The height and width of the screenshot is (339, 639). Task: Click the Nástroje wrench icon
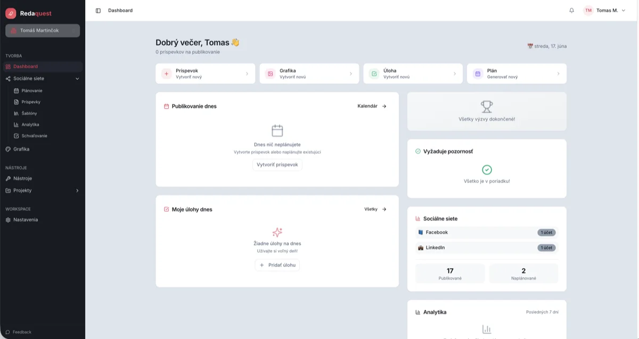(8, 179)
